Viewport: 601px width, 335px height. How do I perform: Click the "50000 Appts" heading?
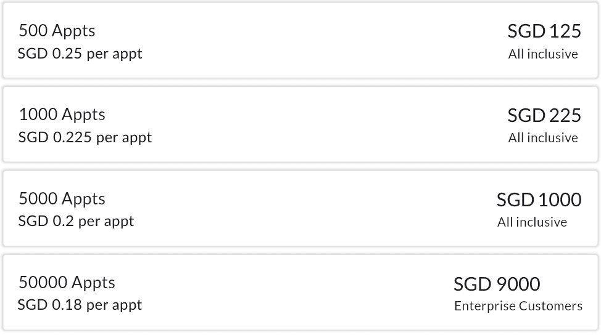pos(67,283)
